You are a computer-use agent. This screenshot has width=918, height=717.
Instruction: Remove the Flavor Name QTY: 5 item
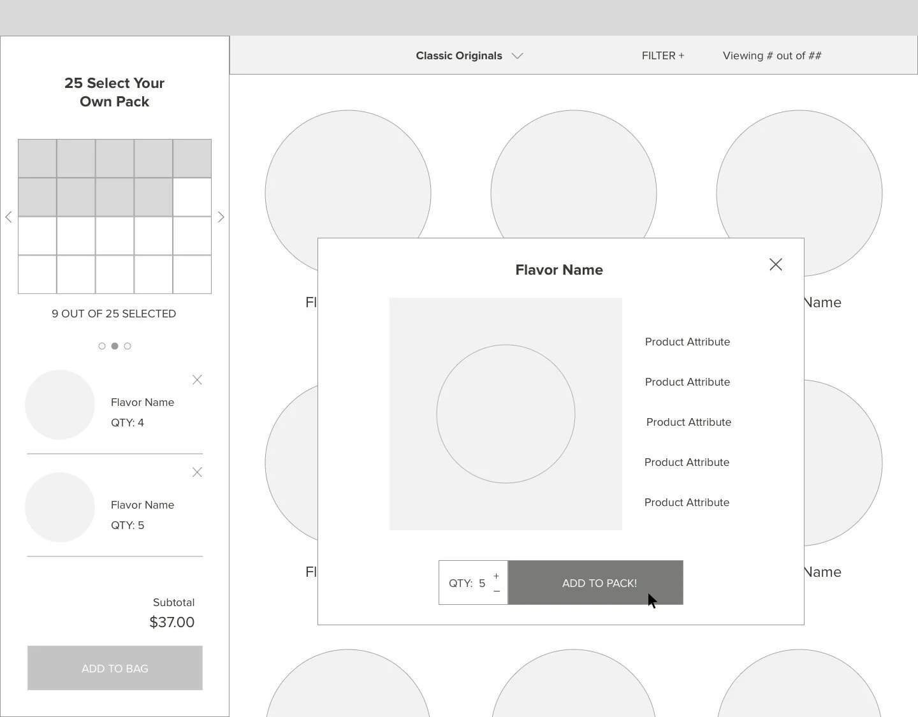pyautogui.click(x=197, y=472)
